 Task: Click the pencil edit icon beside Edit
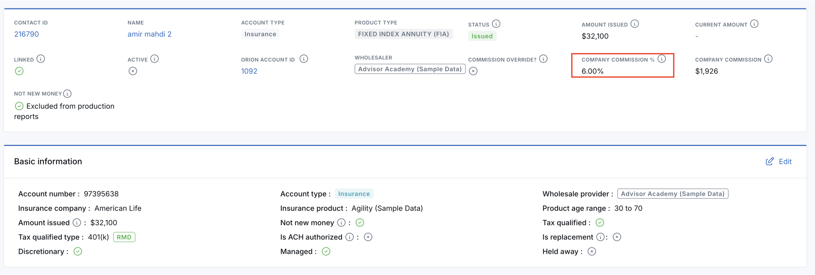770,161
